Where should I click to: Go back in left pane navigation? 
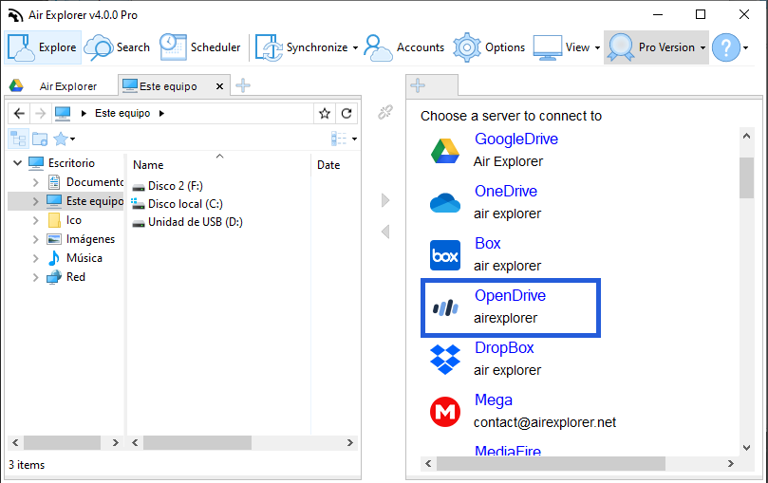[x=19, y=114]
